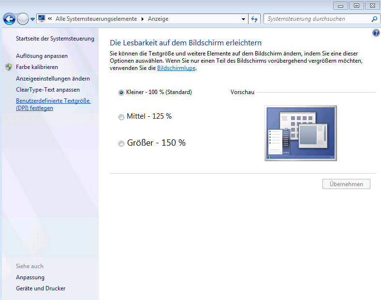Open 'Benutzerdefinierte Textgröße (DPI) festlegen'
The width and height of the screenshot is (381, 300).
click(x=53, y=104)
